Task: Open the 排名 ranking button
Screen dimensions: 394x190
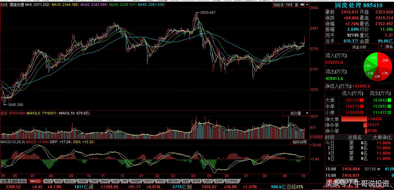Action: [389, 47]
